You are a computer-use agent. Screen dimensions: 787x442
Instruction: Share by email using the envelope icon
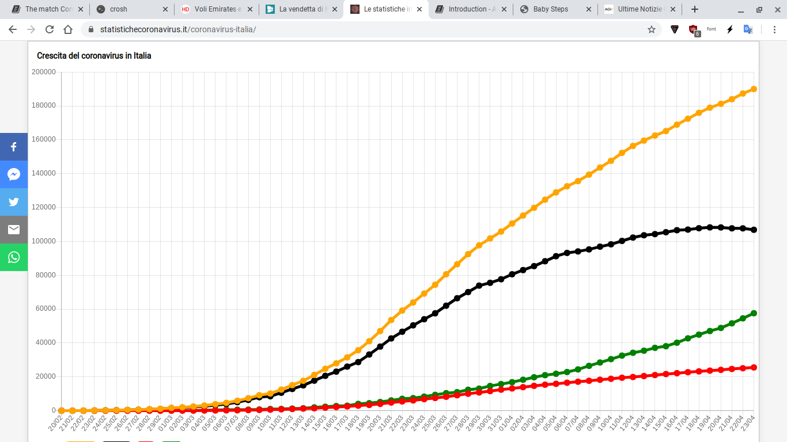14,230
